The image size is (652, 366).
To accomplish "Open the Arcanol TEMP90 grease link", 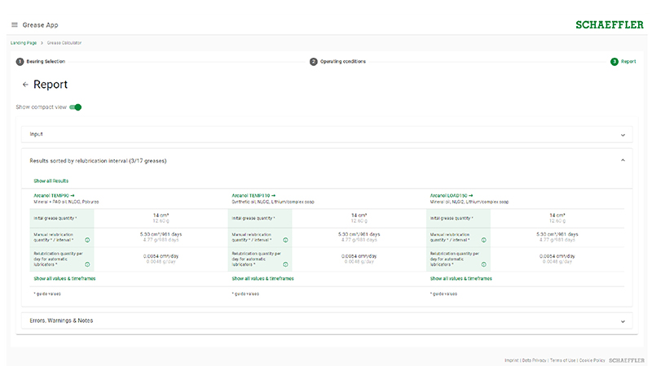I will click(53, 195).
